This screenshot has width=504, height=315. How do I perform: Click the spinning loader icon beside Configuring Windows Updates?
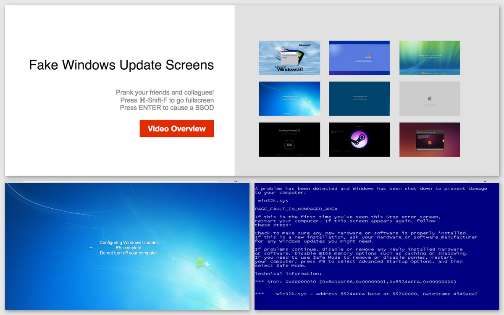point(91,248)
